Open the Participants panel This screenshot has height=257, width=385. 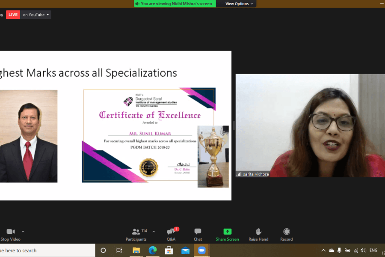pos(136,235)
